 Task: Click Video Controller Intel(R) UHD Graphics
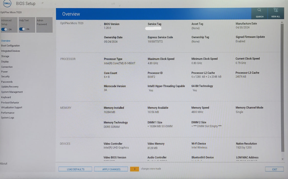tap(116, 148)
